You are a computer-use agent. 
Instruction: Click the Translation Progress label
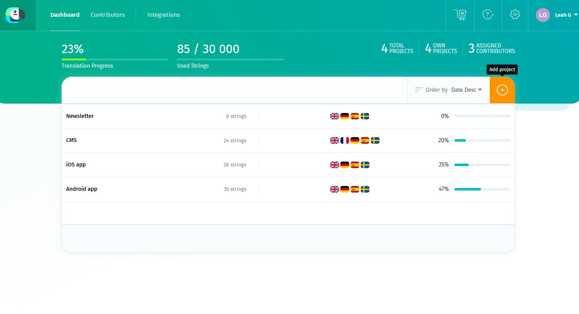coord(87,66)
